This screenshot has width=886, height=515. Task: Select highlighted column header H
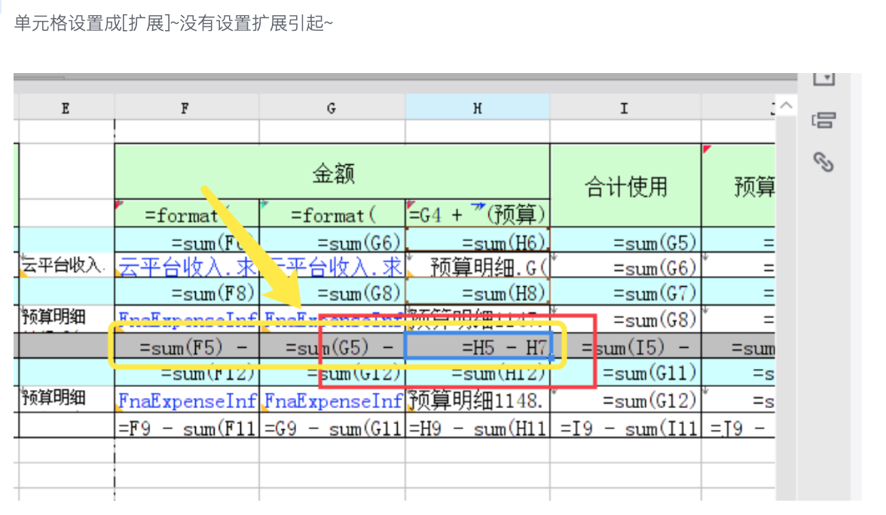coord(478,108)
